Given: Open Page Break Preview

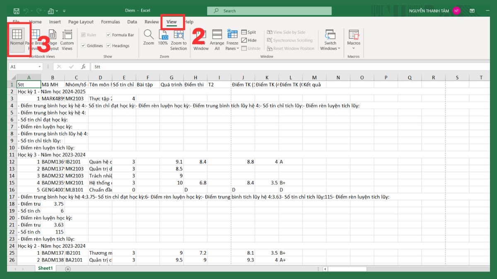Looking at the screenshot, I should click(35, 39).
